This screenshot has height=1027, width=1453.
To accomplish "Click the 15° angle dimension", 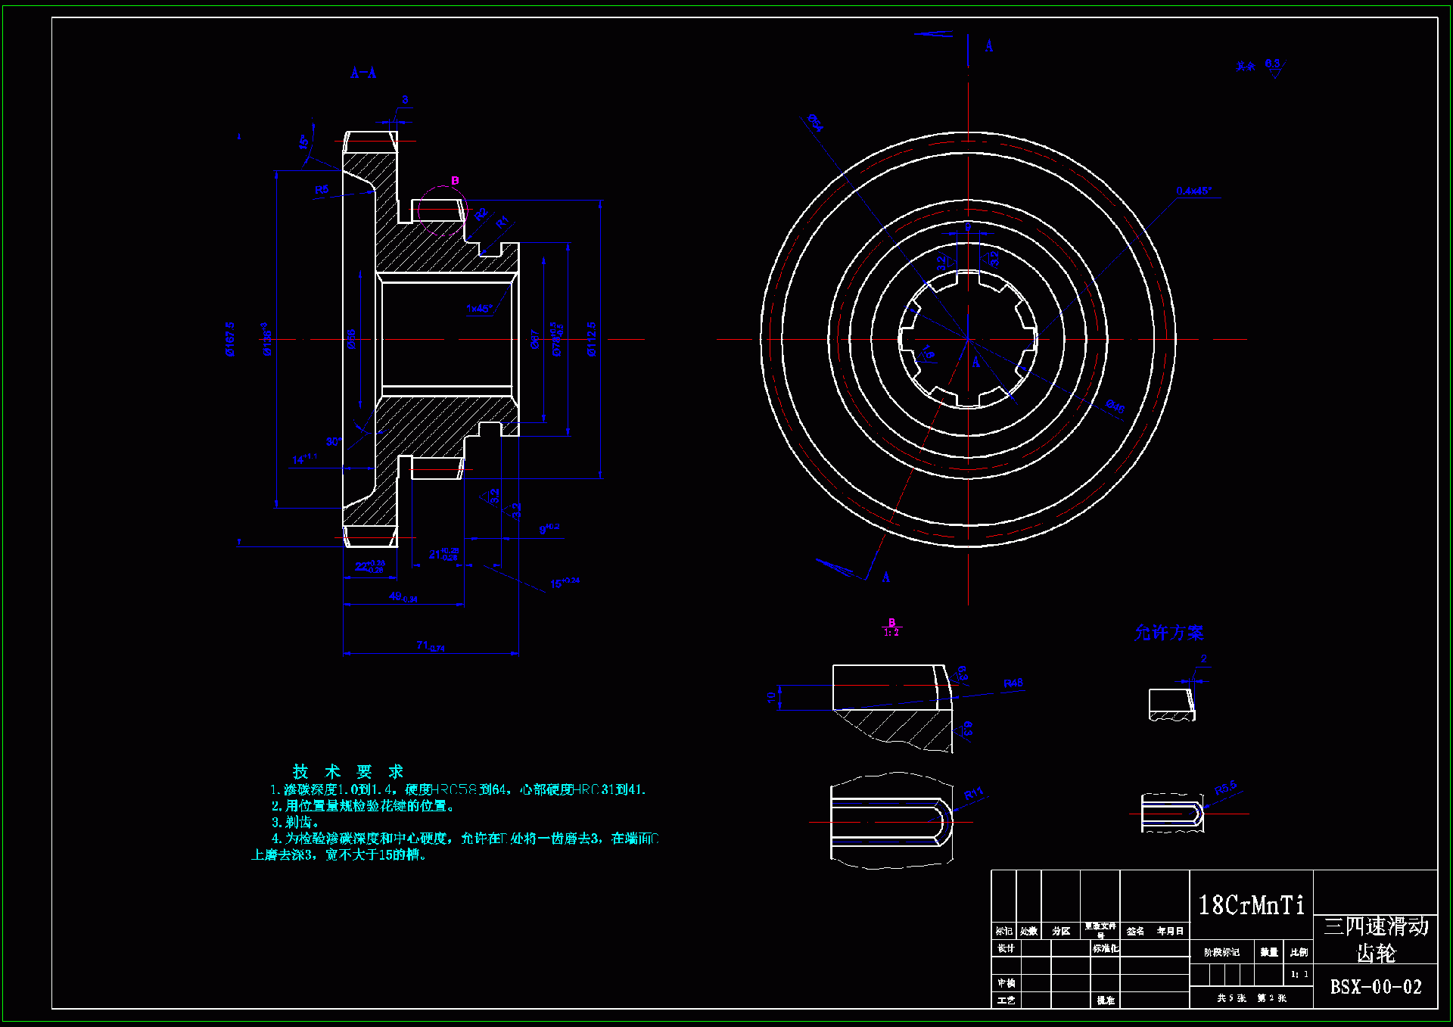I will tap(303, 142).
